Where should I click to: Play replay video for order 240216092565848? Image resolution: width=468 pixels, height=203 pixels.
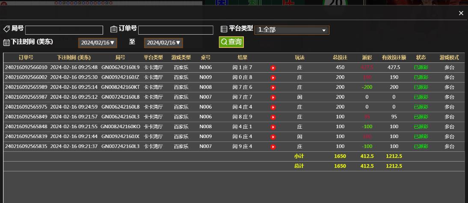point(273,127)
